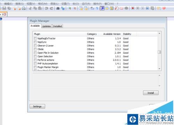
Task: Click the Zoom In toolbar icon
Action: pyautogui.click(x=70, y=8)
